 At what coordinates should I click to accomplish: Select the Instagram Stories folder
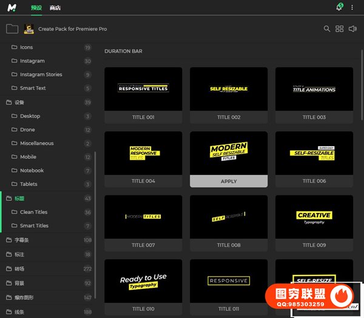[41, 75]
